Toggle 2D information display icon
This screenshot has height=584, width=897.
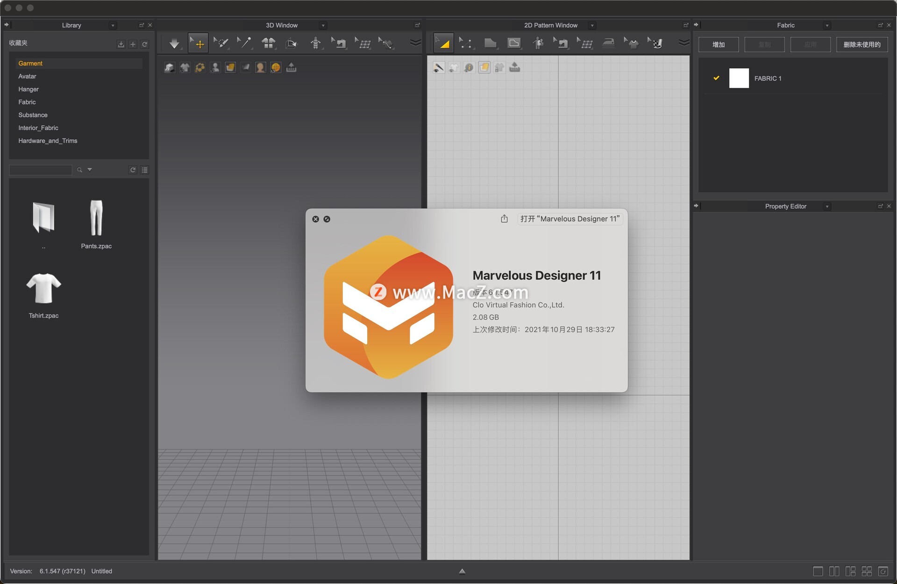point(469,68)
